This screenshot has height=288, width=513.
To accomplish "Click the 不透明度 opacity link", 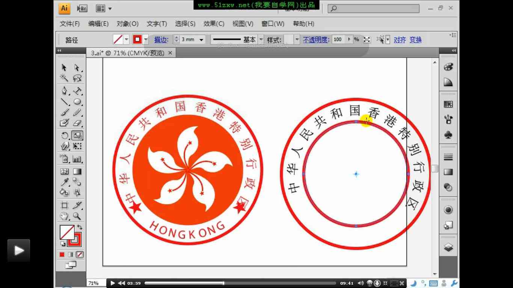I will pyautogui.click(x=316, y=40).
